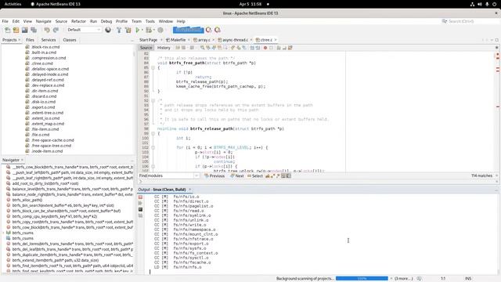Toggle wrap around option in find bar
The height and width of the screenshot is (282, 501).
(x=289, y=175)
